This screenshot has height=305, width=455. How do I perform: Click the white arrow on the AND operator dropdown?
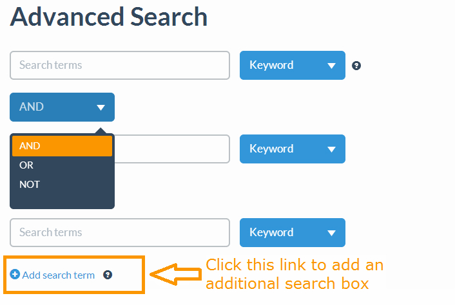click(101, 107)
